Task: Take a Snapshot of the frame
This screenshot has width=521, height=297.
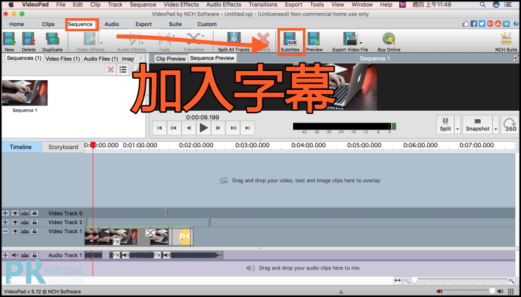Action: [x=477, y=124]
